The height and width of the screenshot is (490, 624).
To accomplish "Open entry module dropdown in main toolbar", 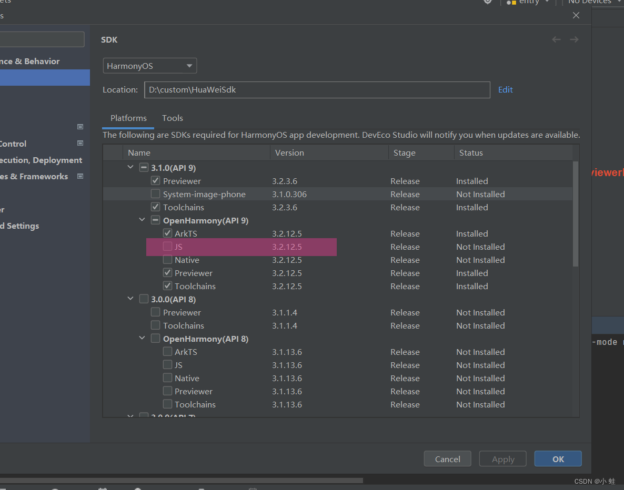I will pyautogui.click(x=528, y=2).
